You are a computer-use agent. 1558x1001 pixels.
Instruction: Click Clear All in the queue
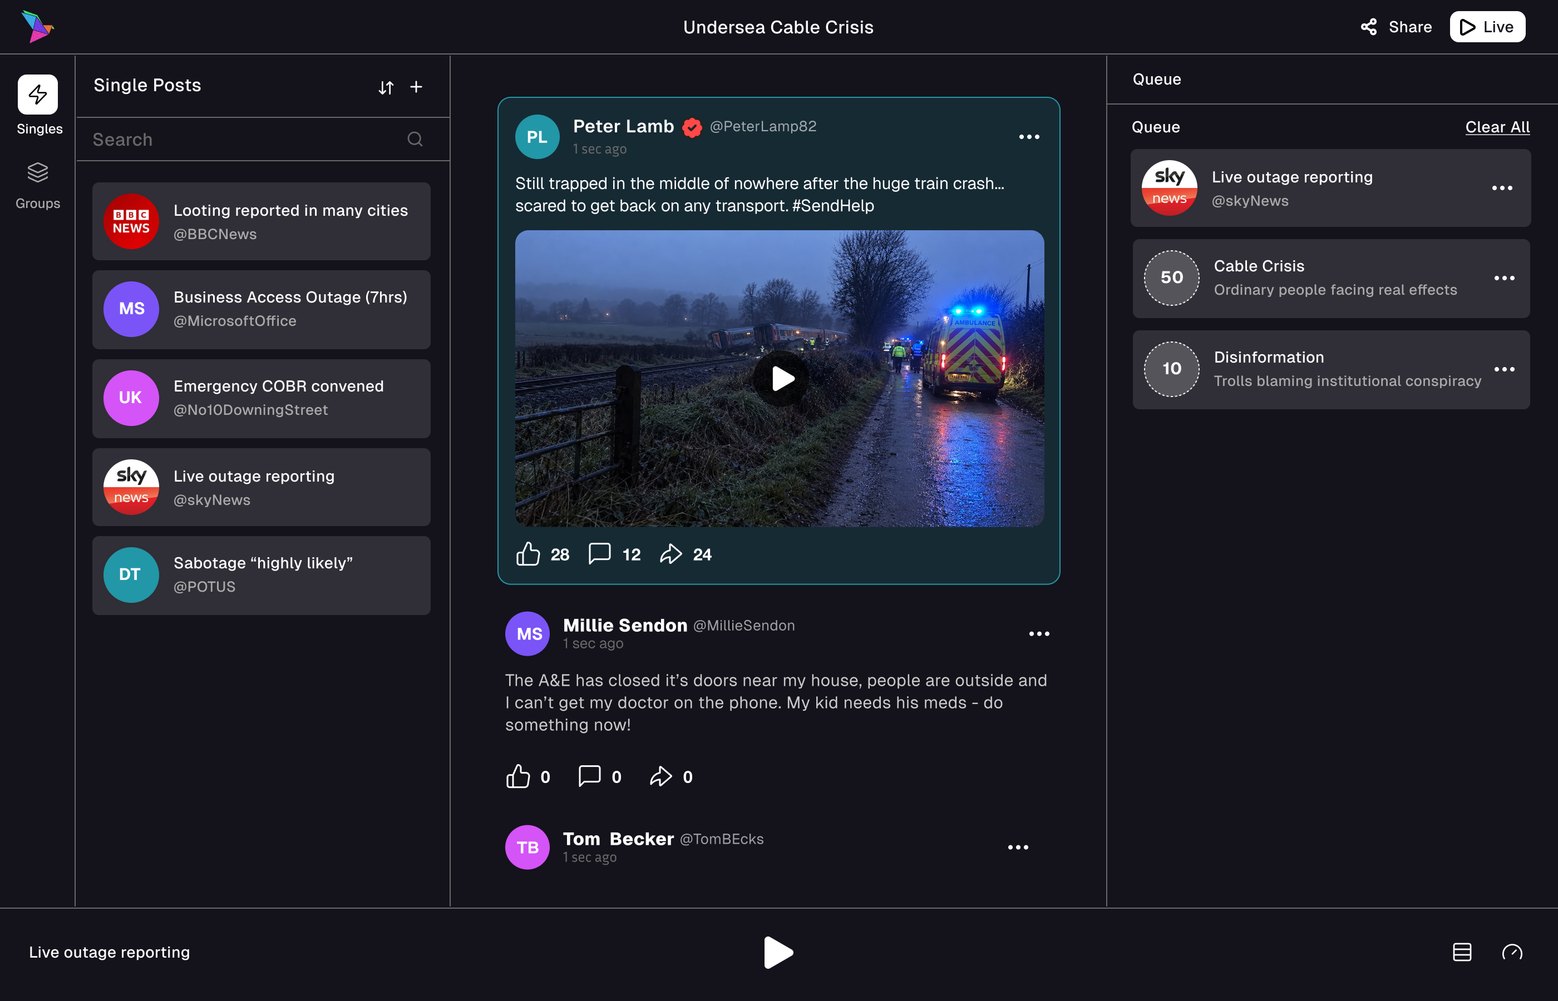click(1497, 127)
